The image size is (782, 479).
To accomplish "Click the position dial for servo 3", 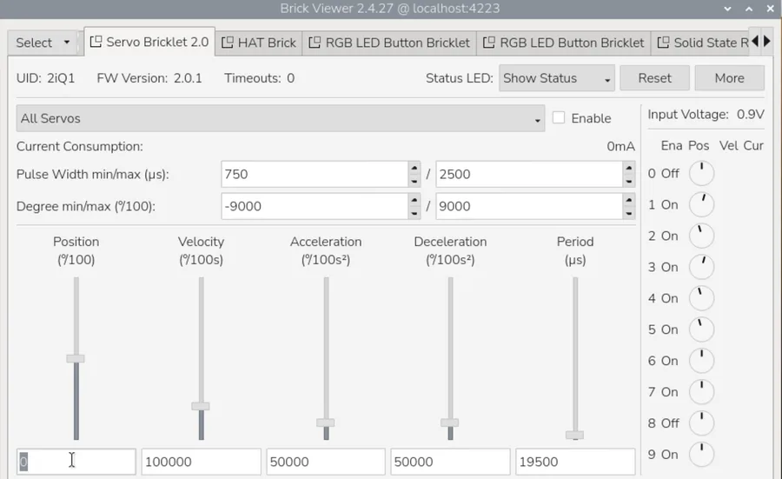I will point(701,267).
